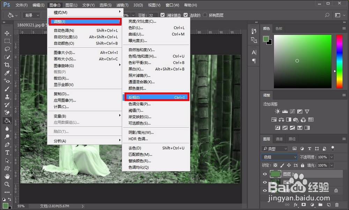
Task: Select the Crop tool
Action: [7, 65]
